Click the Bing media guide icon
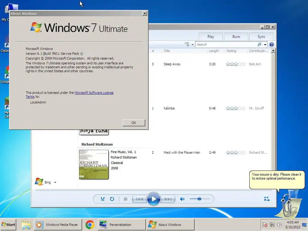 pyautogui.click(x=39, y=182)
